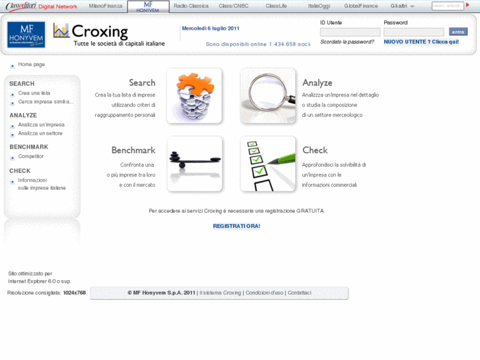Click the red arrow next to the news search box
This screenshot has width=480, height=360.
pos(467,5)
